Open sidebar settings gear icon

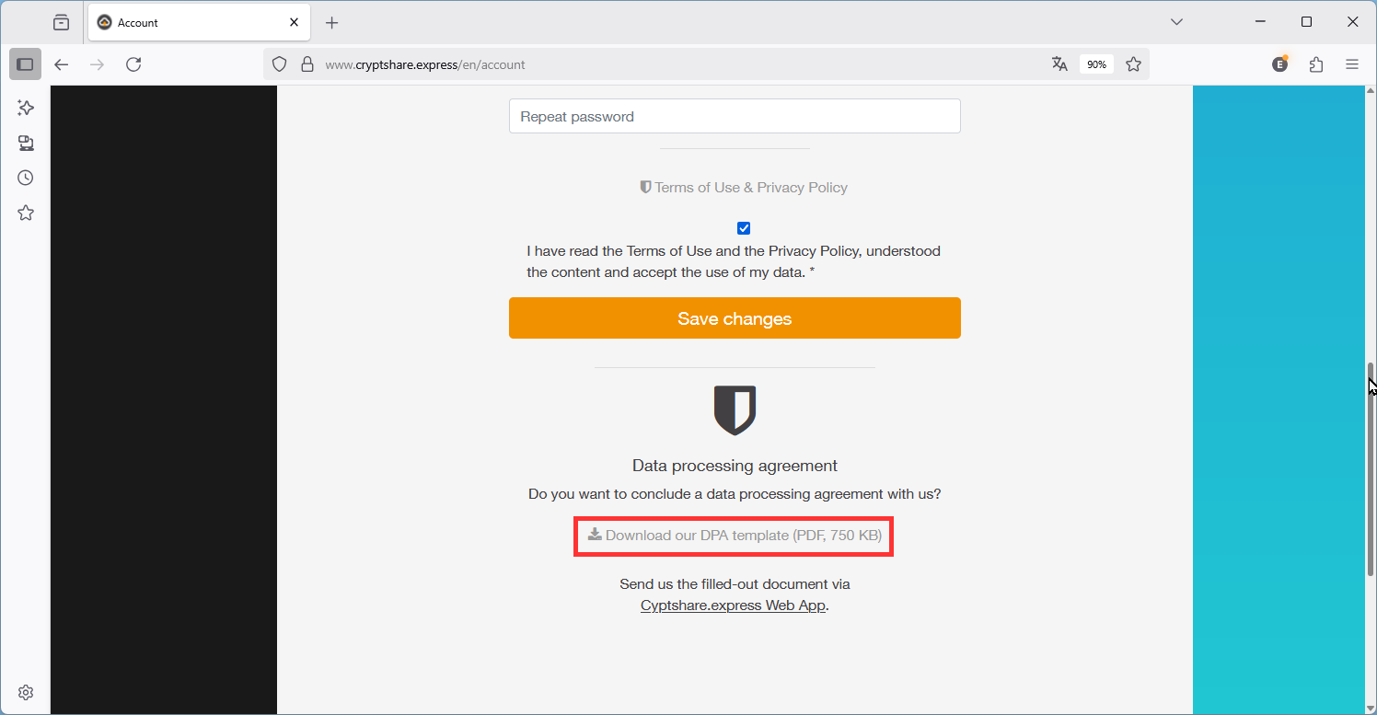(x=26, y=692)
